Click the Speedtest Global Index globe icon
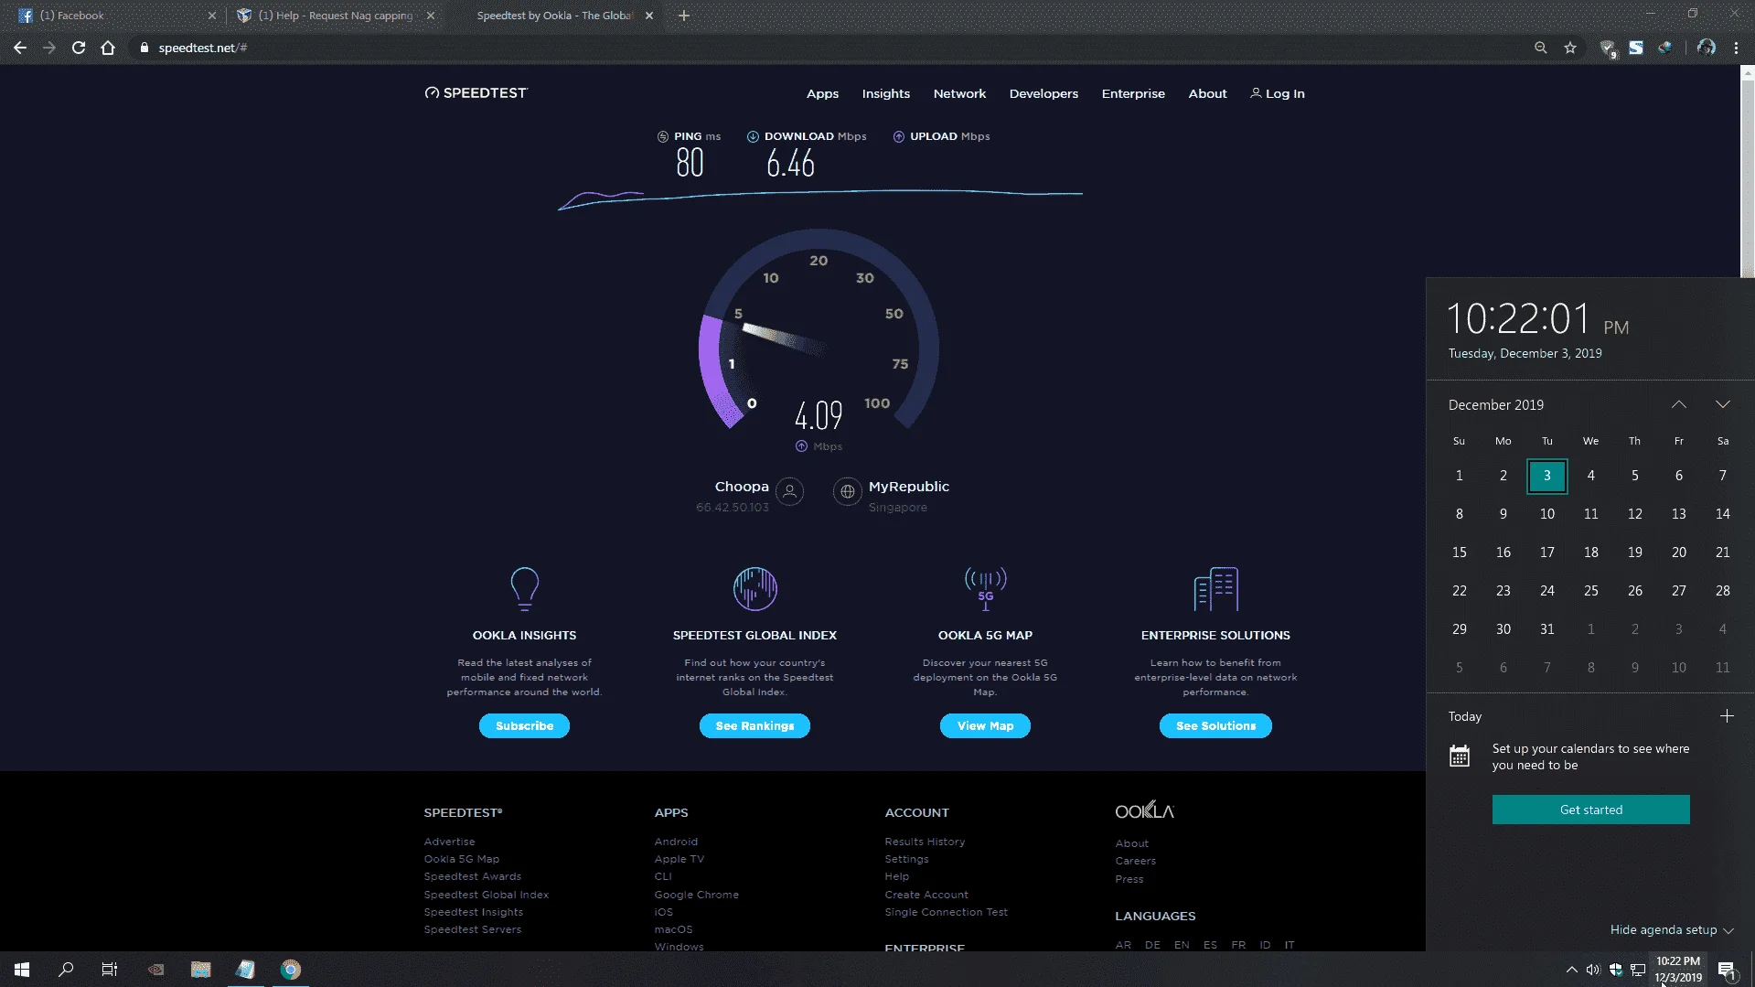The image size is (1755, 987). coord(754,588)
